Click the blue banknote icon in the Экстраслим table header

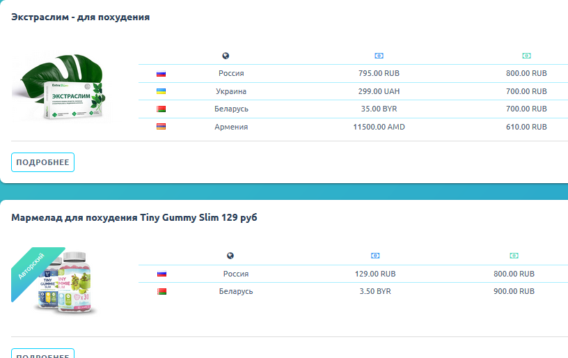click(379, 56)
